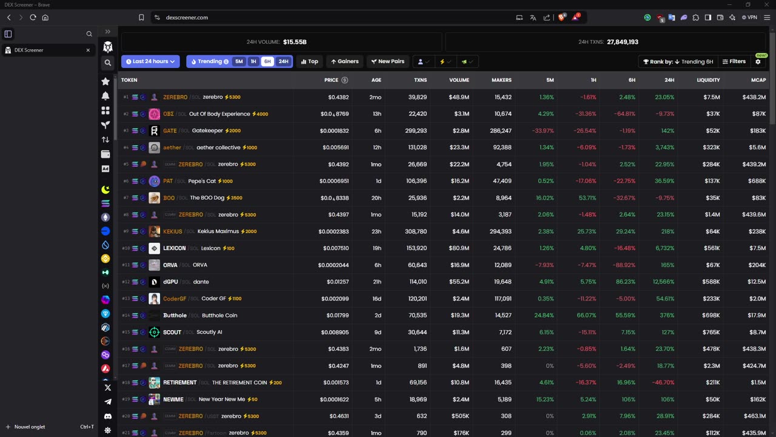This screenshot has width=776, height=437.
Task: Click the share page icon in address bar
Action: tap(547, 18)
